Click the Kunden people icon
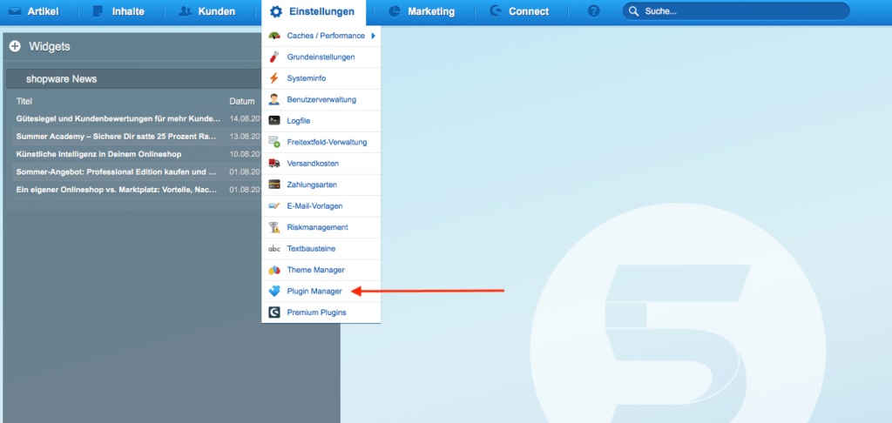892x423 pixels. [x=185, y=11]
